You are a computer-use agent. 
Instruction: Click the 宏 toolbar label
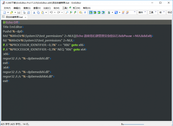pos(161,12)
